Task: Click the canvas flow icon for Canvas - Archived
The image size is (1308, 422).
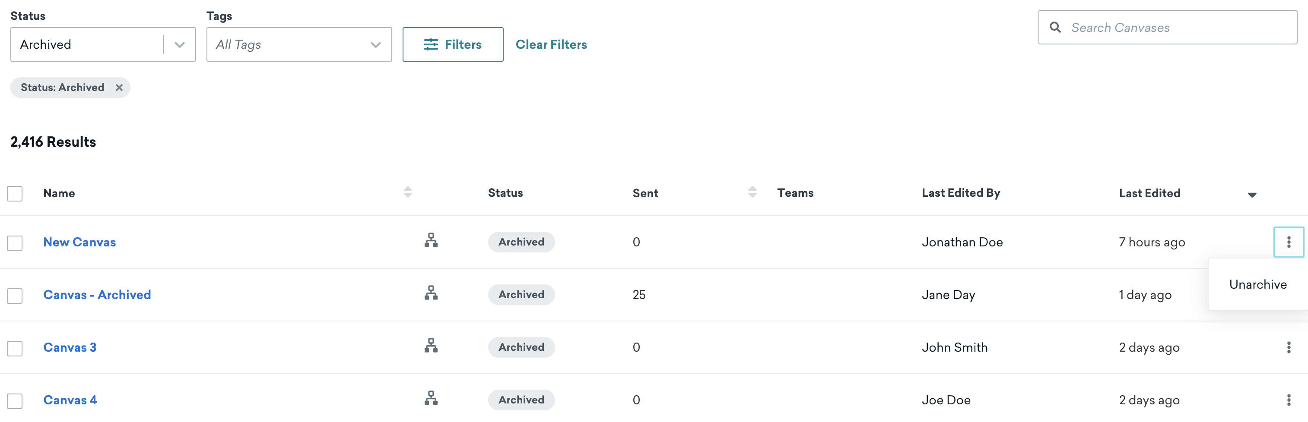Action: pos(431,293)
